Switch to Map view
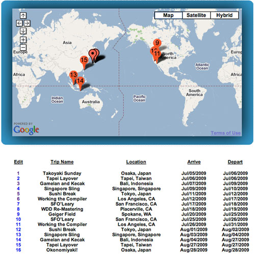 [168, 15]
